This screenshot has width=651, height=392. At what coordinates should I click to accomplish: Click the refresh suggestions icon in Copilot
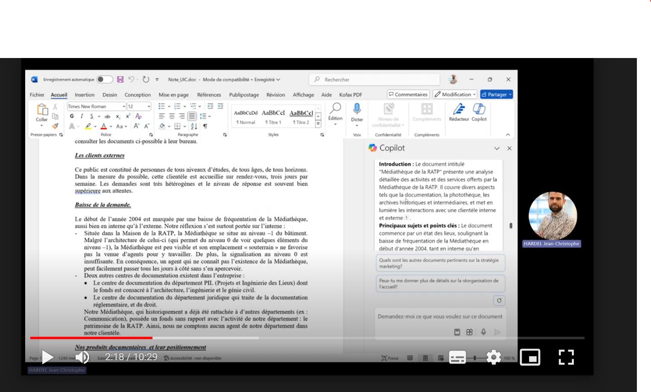499,300
